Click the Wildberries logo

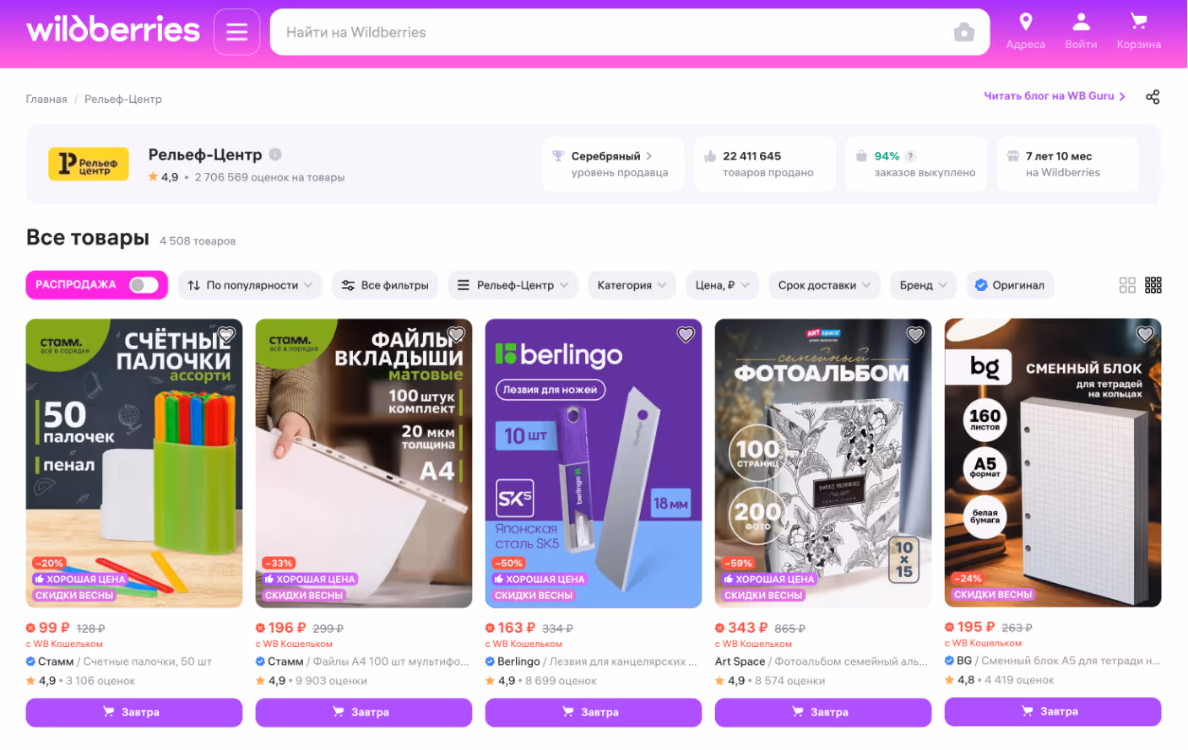pyautogui.click(x=113, y=30)
